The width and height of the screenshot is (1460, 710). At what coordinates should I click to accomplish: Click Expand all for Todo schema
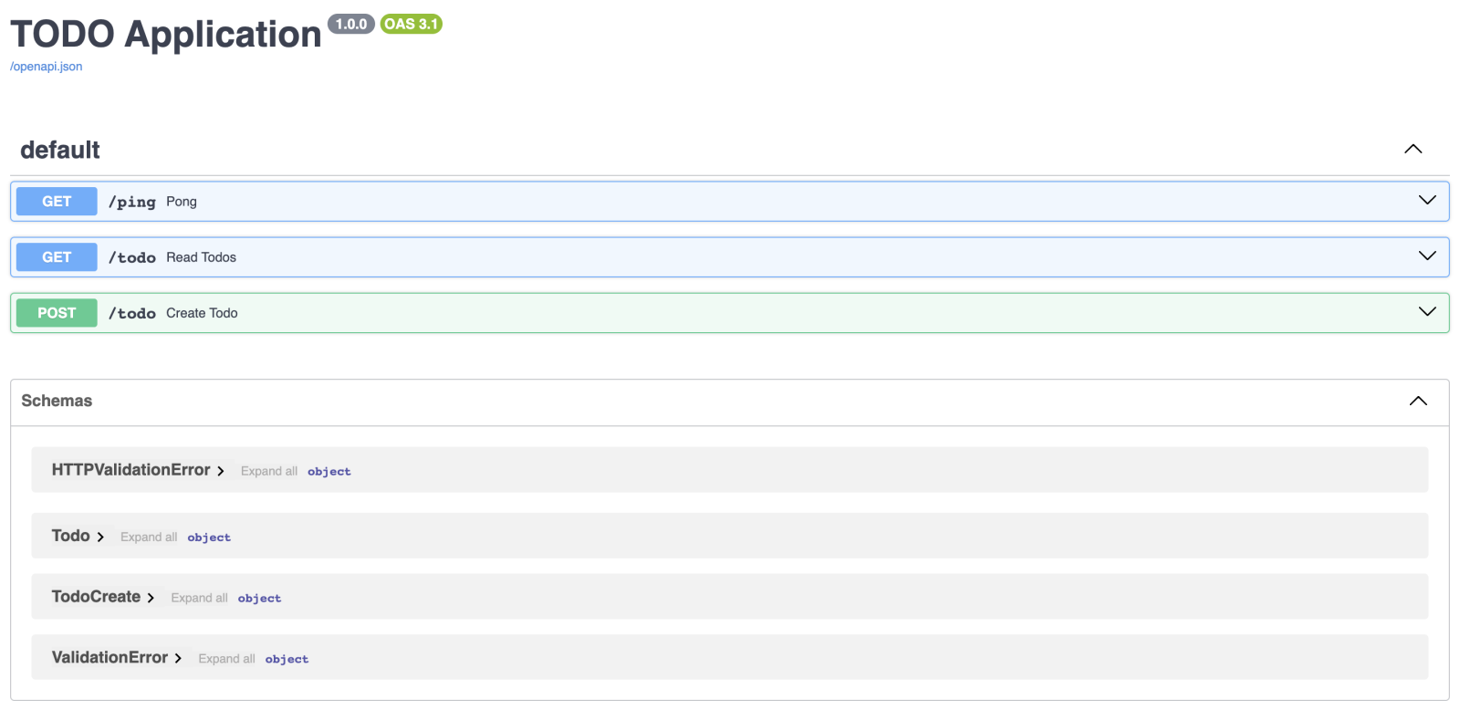coord(149,538)
